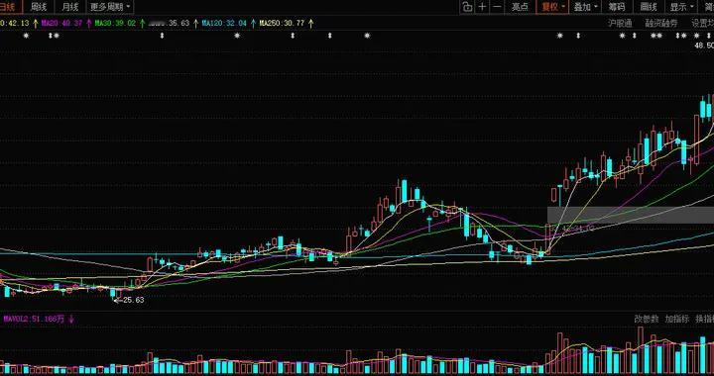The width and height of the screenshot is (714, 376).
Task: Open the 设置均线 moving average settings
Action: pos(702,23)
